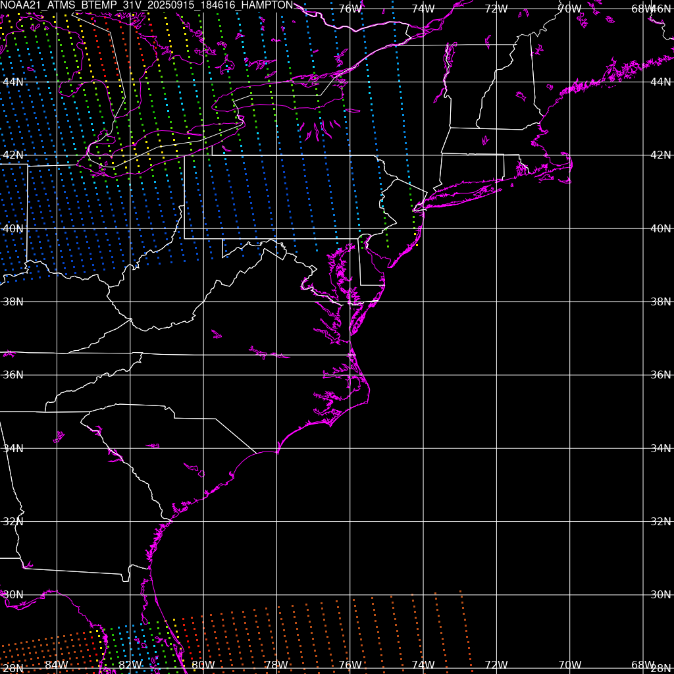
Task: Click the 32N label on left edge
Action: click(x=13, y=521)
